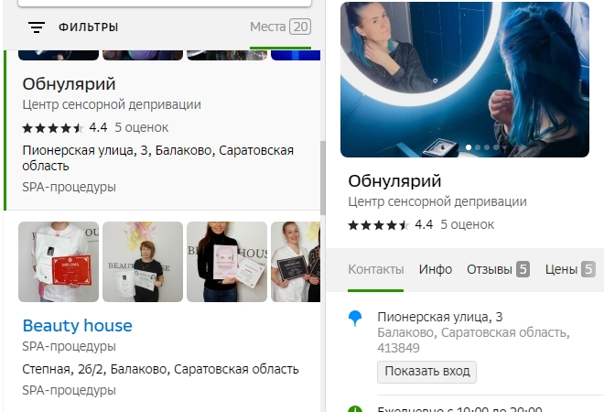The height and width of the screenshot is (412, 604).
Task: Click the Места count badge 20
Action: click(x=300, y=27)
